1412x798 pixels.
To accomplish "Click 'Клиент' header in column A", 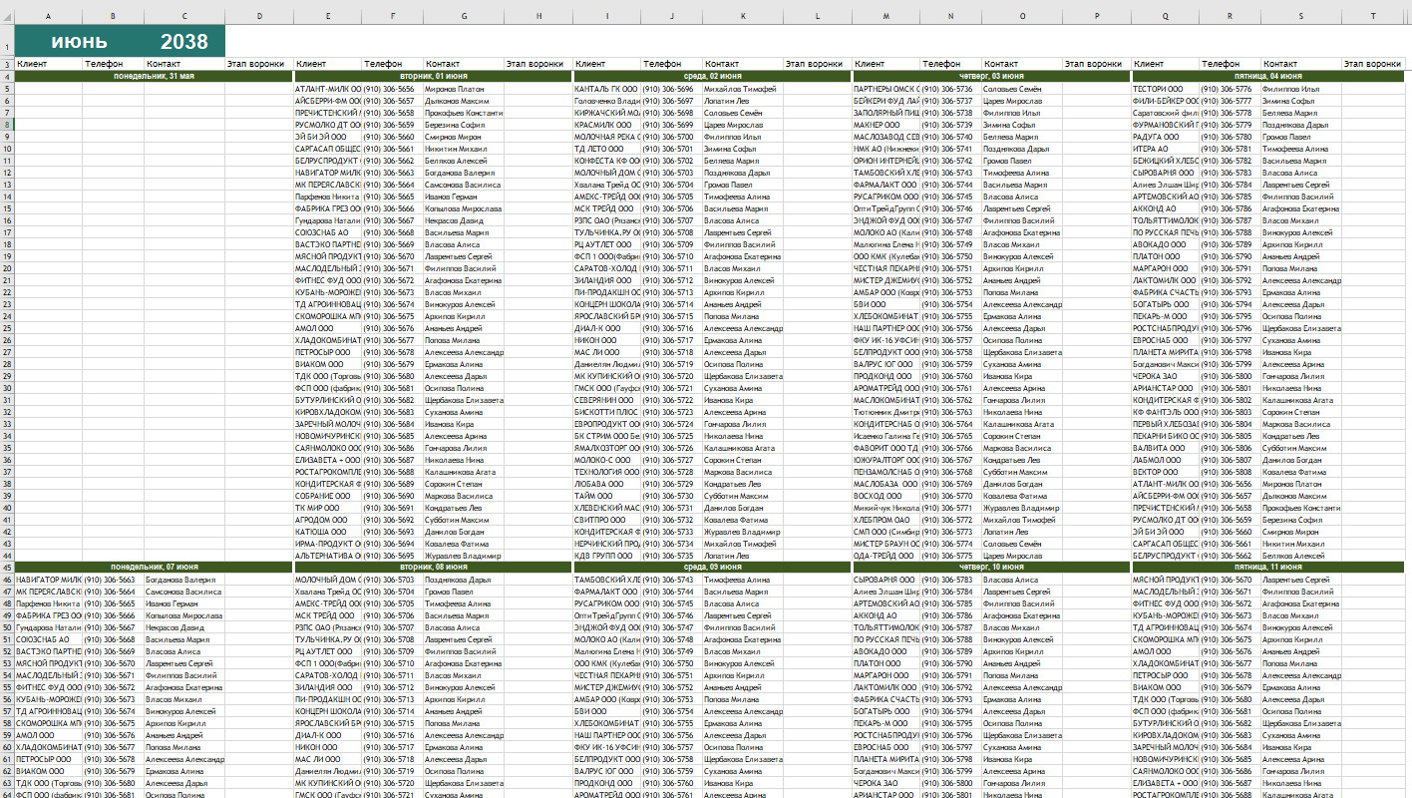I will tap(48, 64).
